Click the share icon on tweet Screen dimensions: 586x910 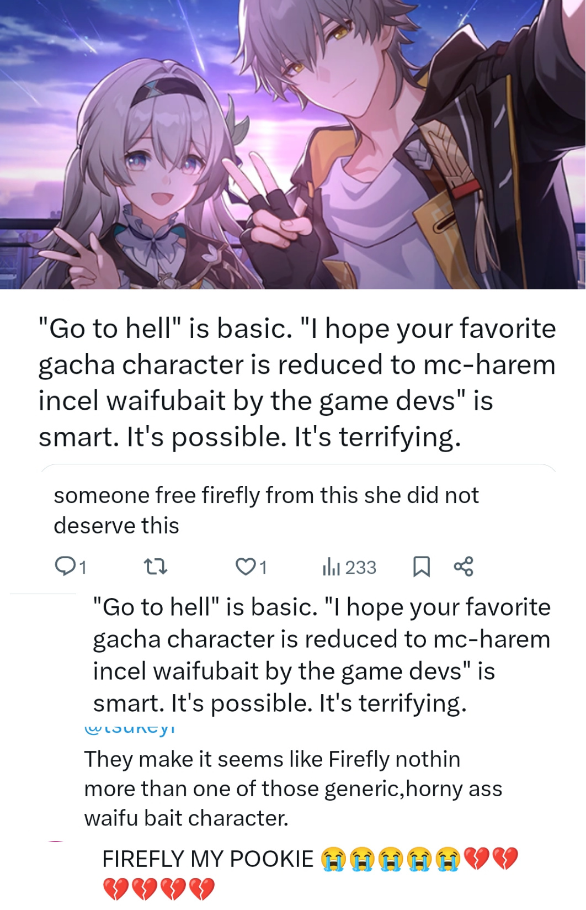pos(464,567)
